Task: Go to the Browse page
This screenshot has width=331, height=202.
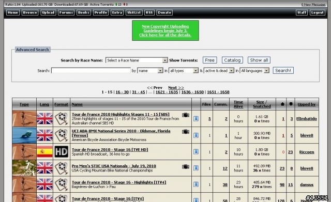Action: [x=30, y=12]
